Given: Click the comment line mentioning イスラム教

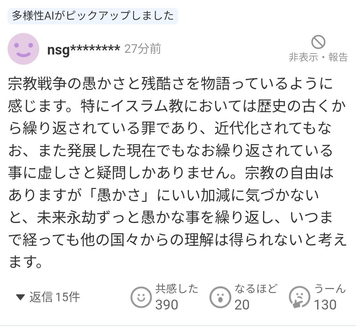Looking at the screenshot, I should (170, 107).
